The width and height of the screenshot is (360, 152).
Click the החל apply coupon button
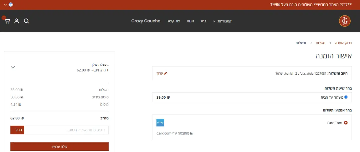click(x=17, y=130)
